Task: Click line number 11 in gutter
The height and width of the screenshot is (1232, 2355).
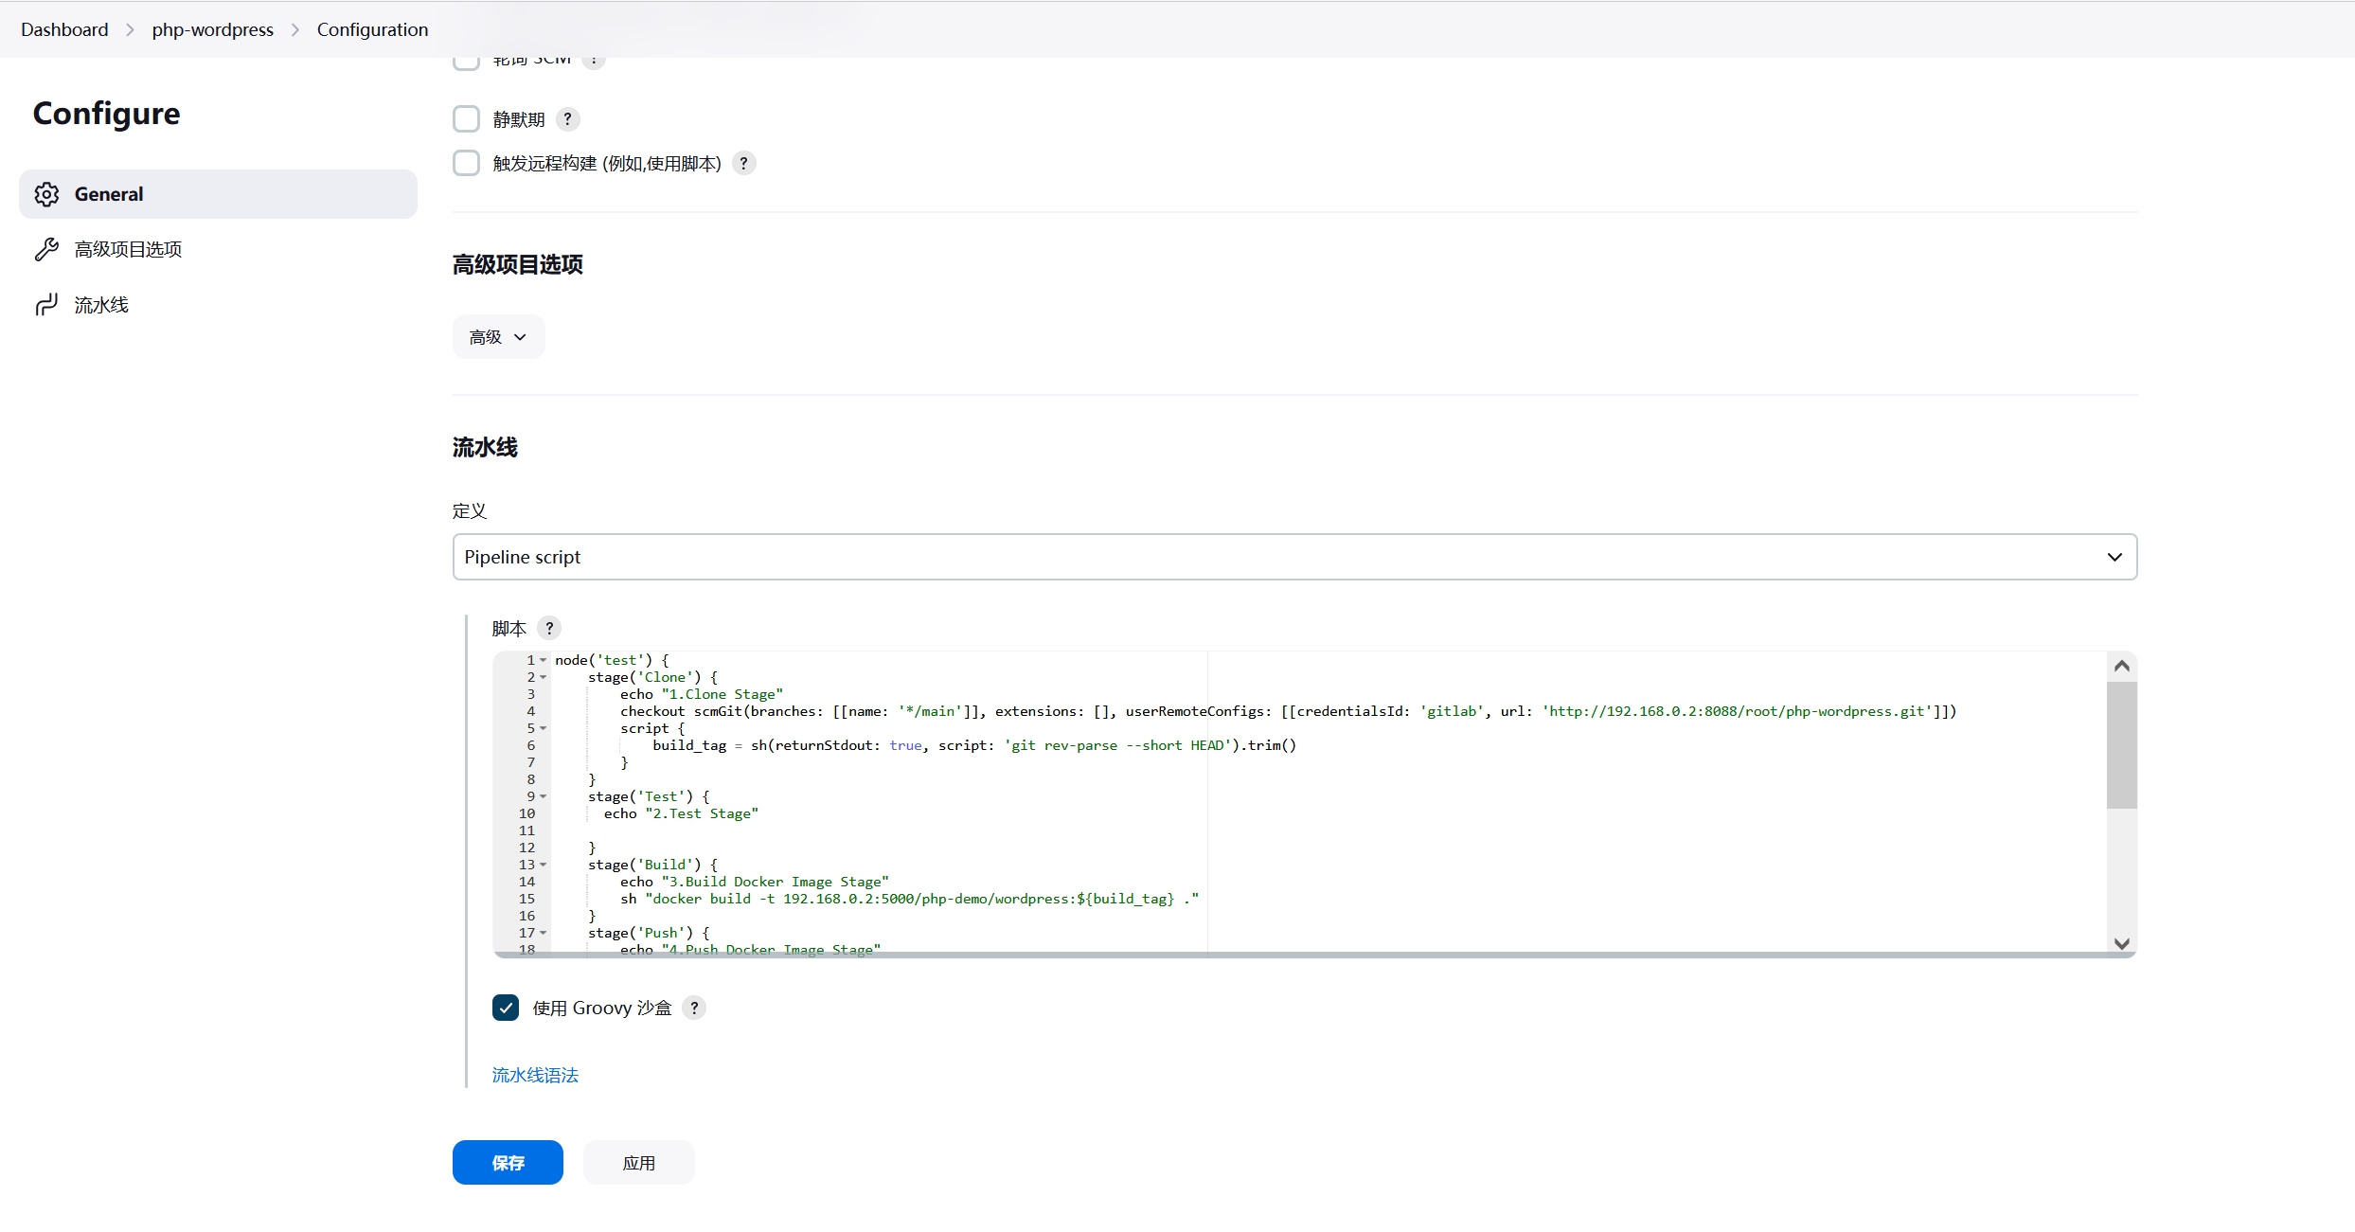Action: point(526,830)
